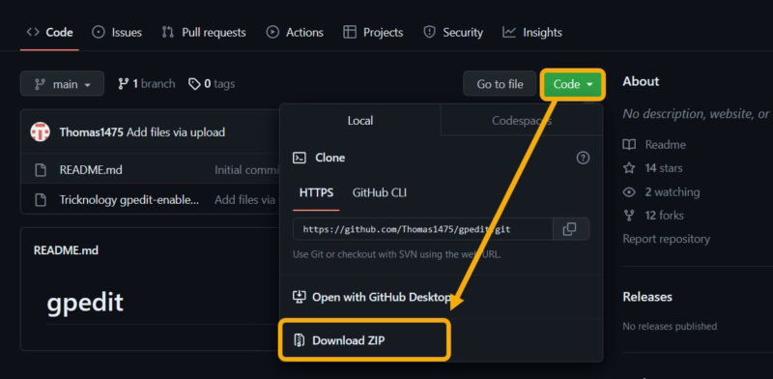
Task: Click the forks icon in About
Action: tap(629, 216)
